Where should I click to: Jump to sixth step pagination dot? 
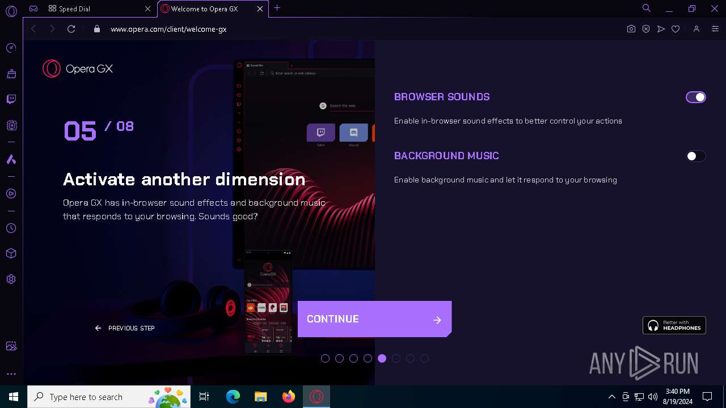396,358
